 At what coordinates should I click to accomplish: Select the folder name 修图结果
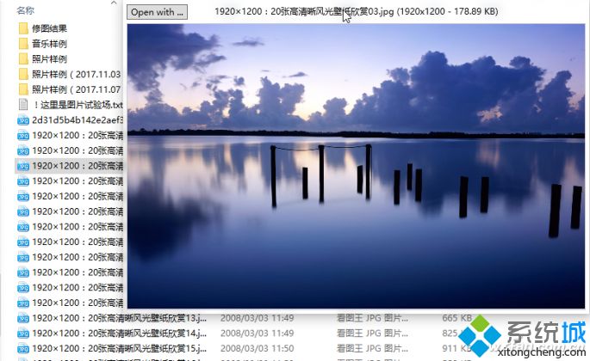pyautogui.click(x=49, y=28)
